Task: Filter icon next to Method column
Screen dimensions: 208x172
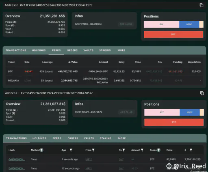Action: click(41, 150)
